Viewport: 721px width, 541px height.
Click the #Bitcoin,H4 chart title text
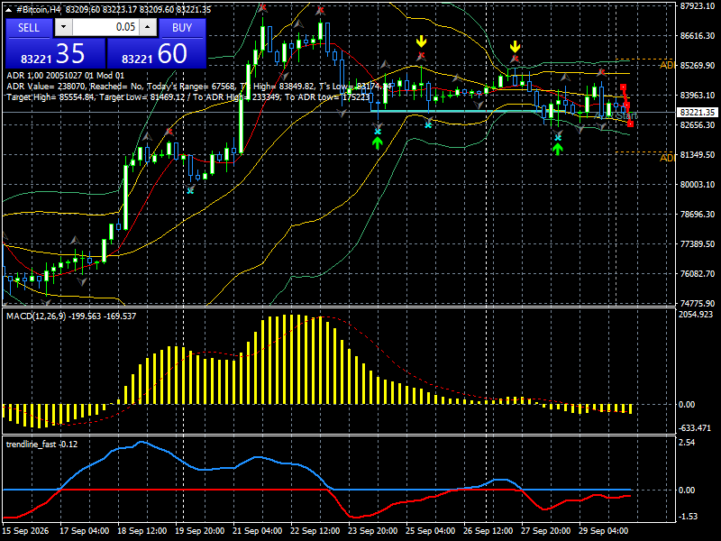pyautogui.click(x=38, y=10)
